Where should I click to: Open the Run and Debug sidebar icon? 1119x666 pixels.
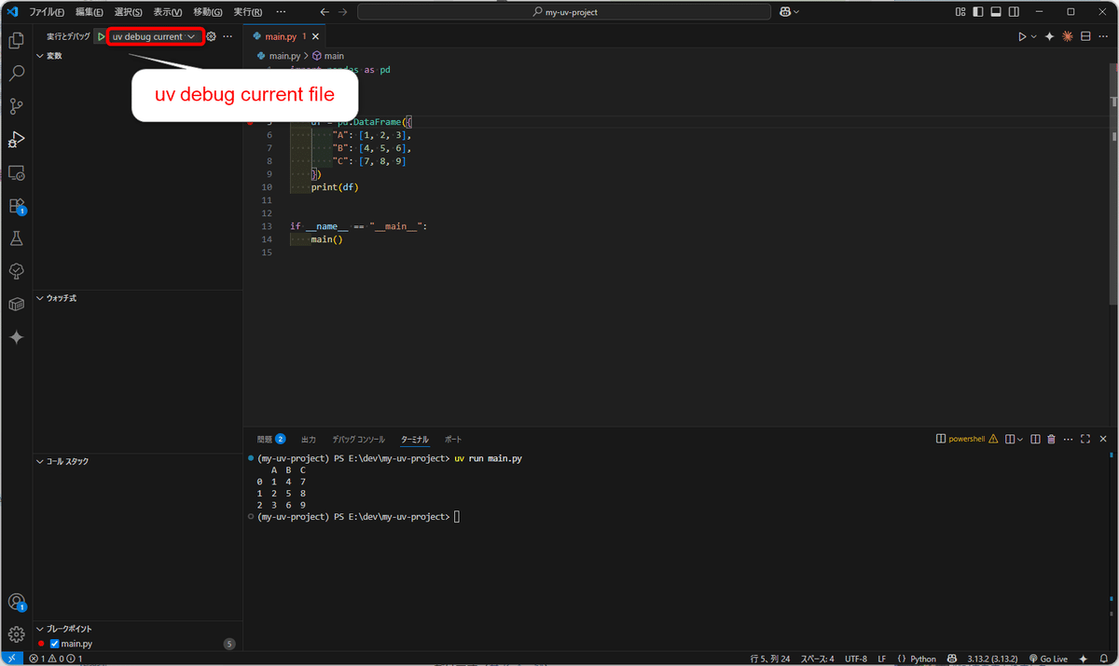tap(16, 139)
